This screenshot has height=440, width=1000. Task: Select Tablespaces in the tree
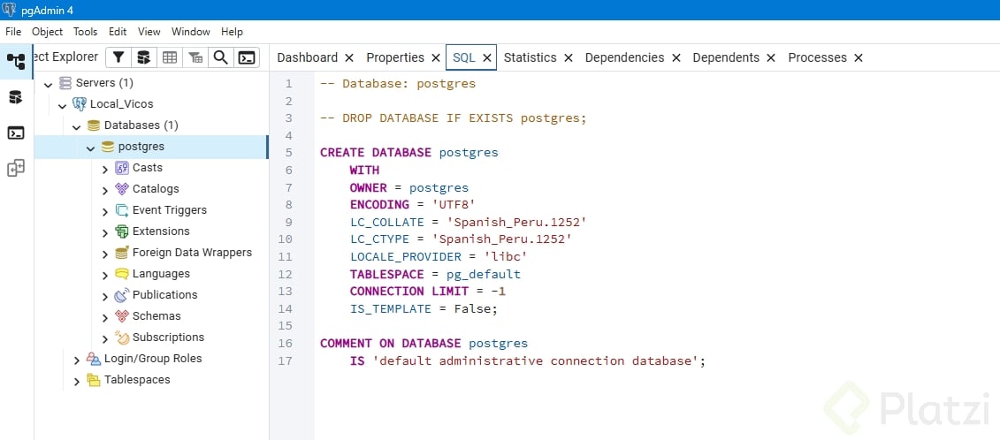click(136, 380)
